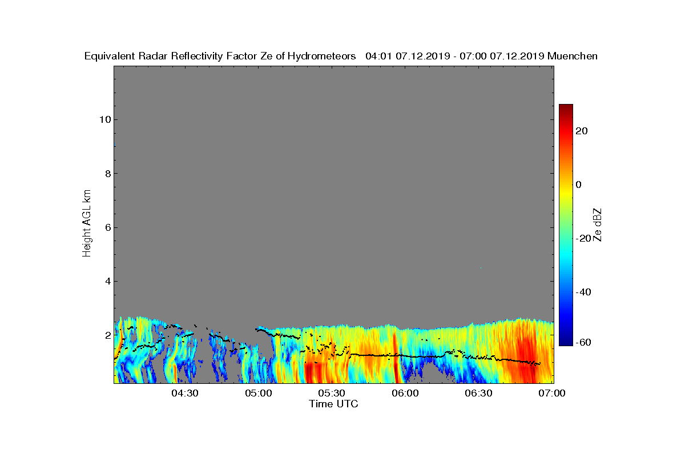This screenshot has width=685, height=457.
Task: Click the dark red top of colorbar
Action: pos(566,109)
